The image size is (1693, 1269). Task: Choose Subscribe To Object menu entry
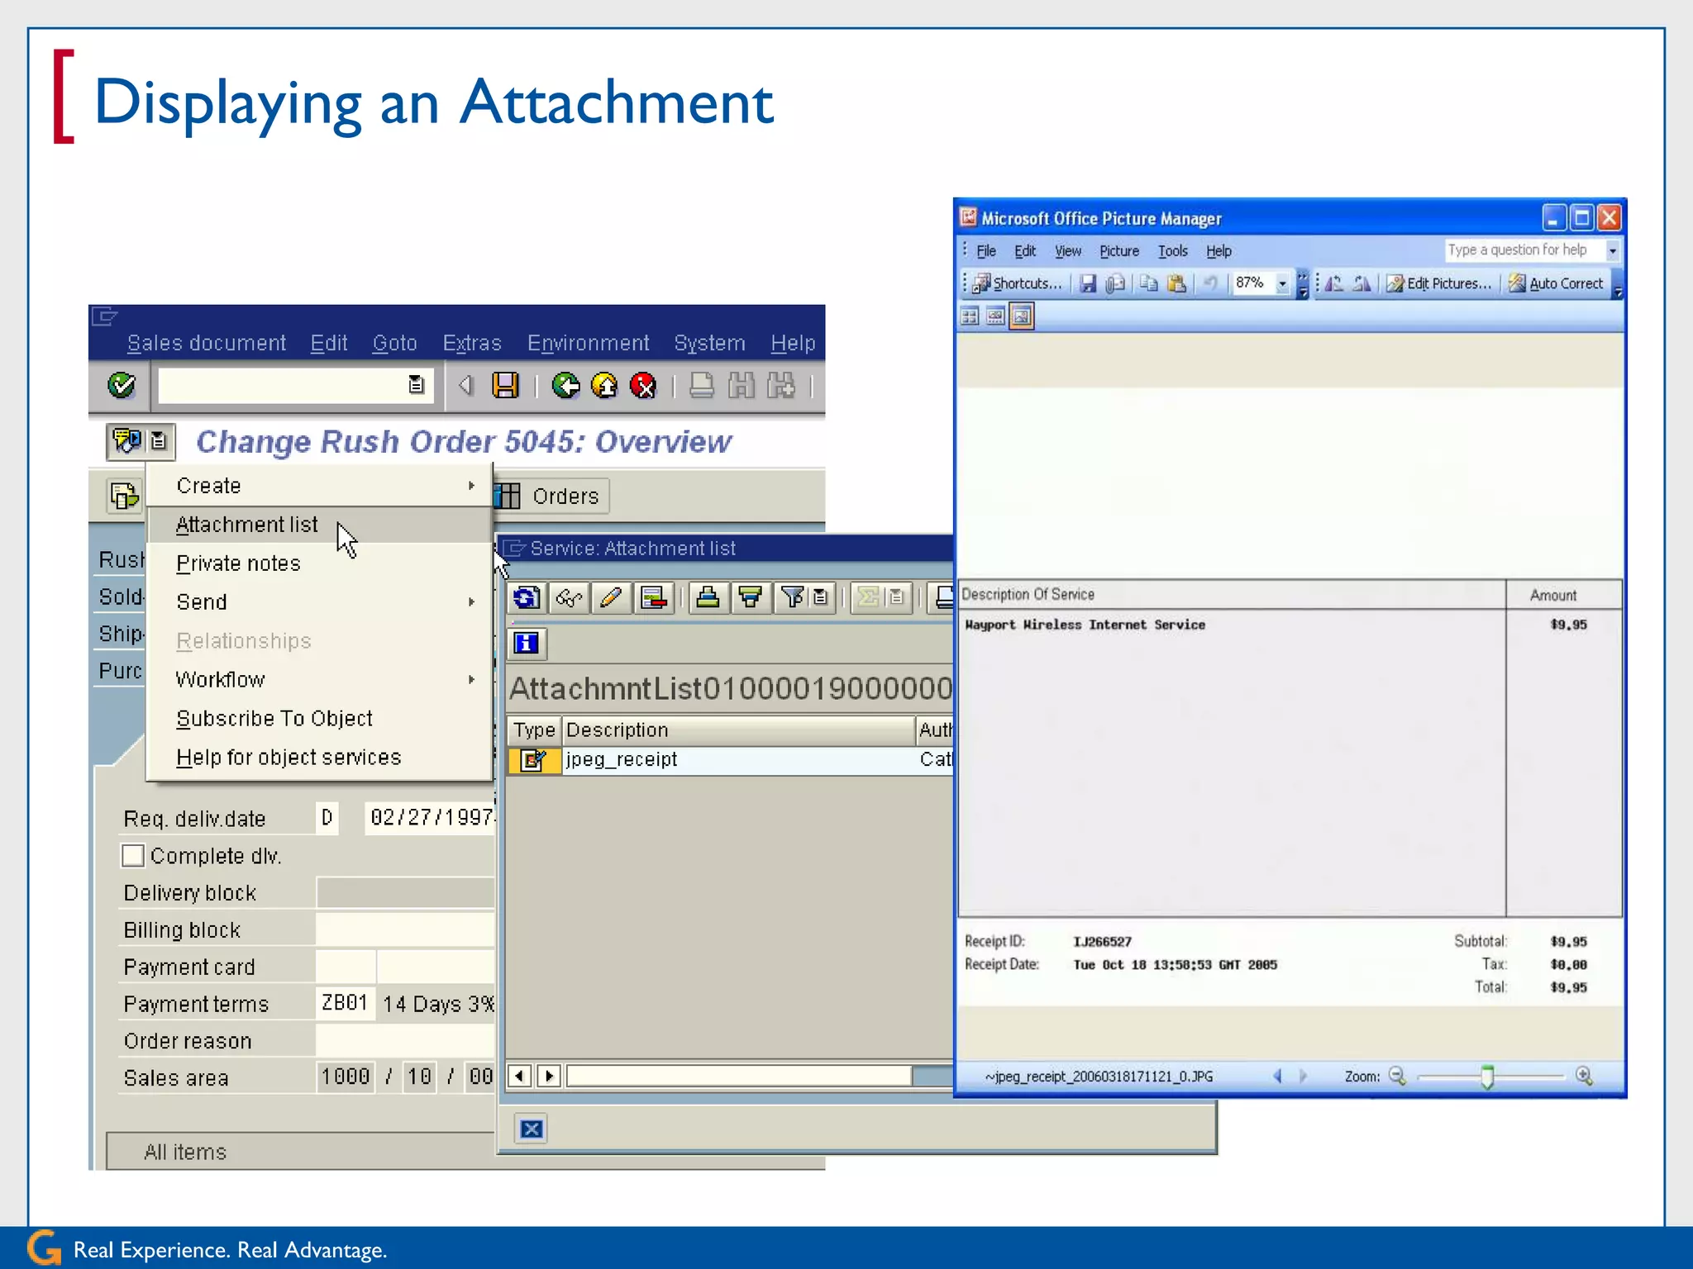pos(320,719)
